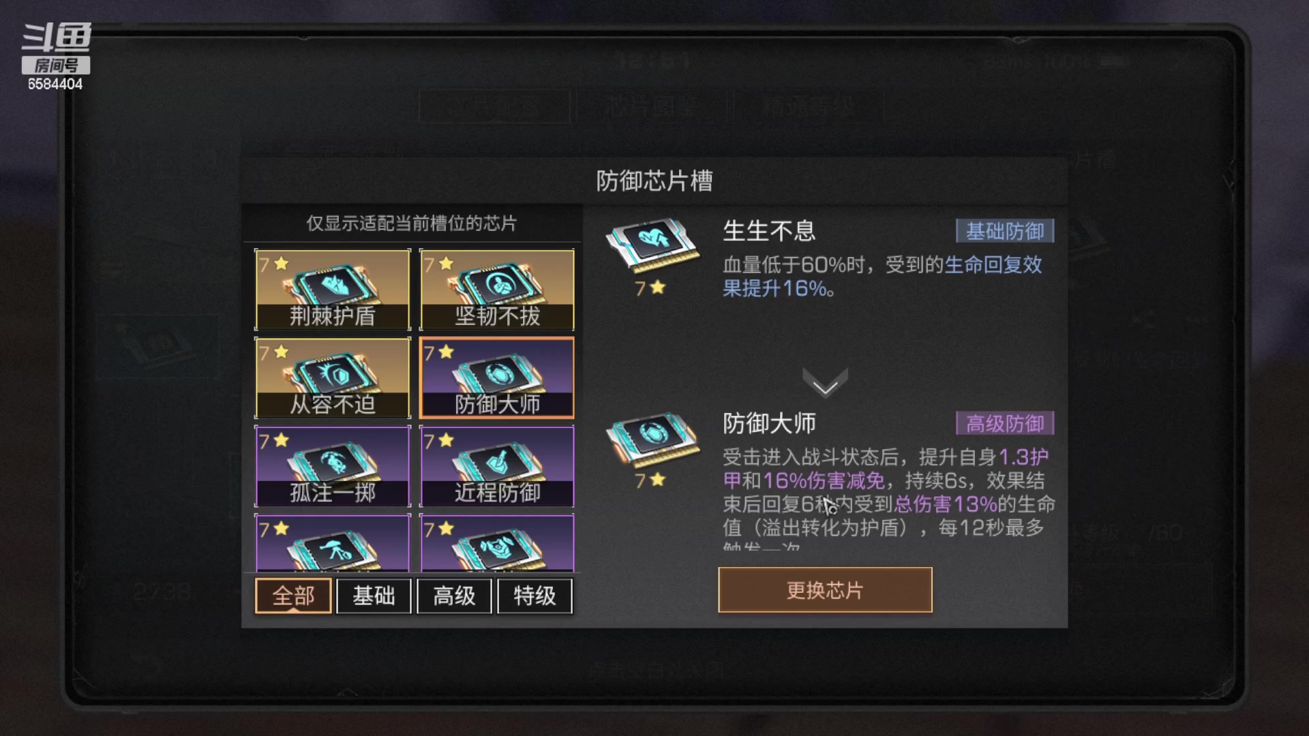The width and height of the screenshot is (1309, 736).
Task: Select the 坚韧不拔 chip icon
Action: (497, 290)
